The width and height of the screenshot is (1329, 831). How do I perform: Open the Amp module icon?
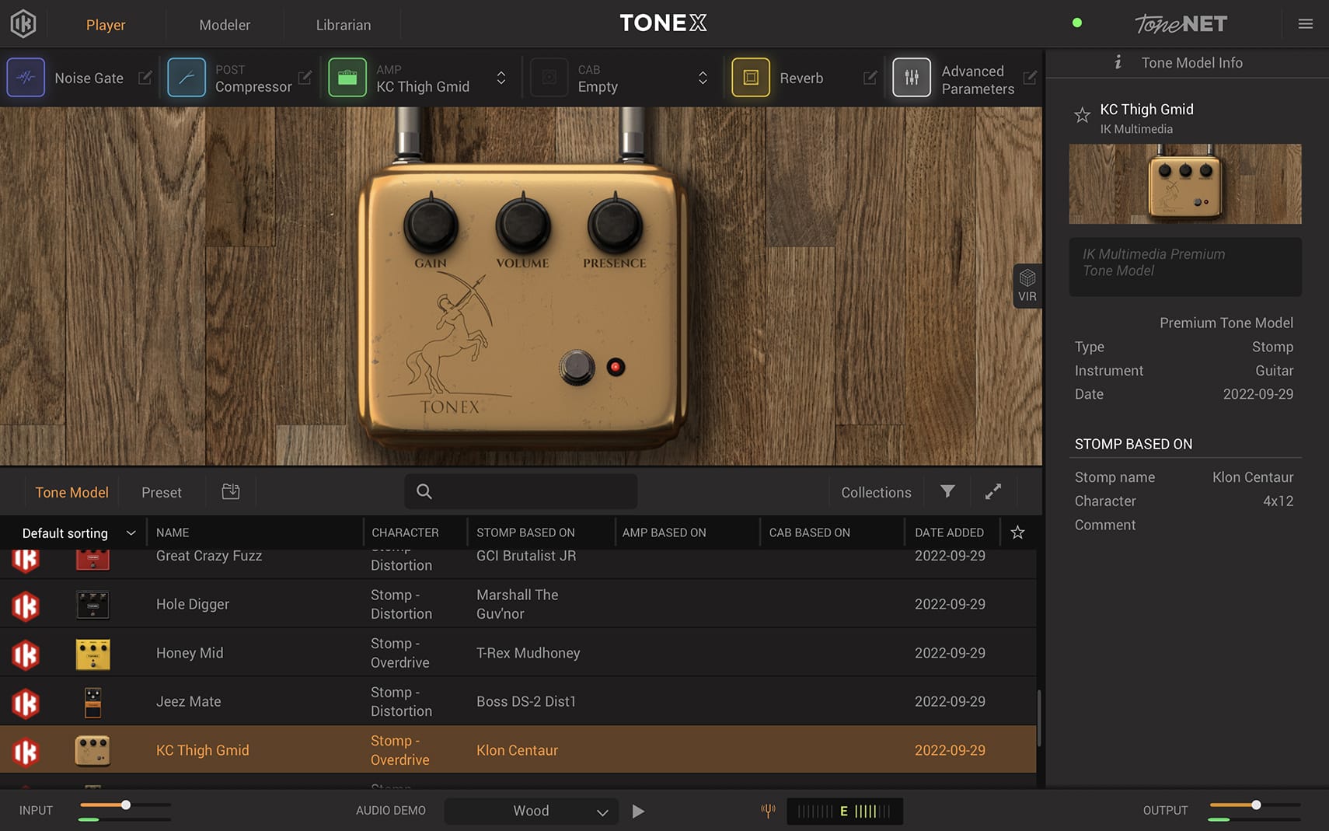click(x=347, y=77)
